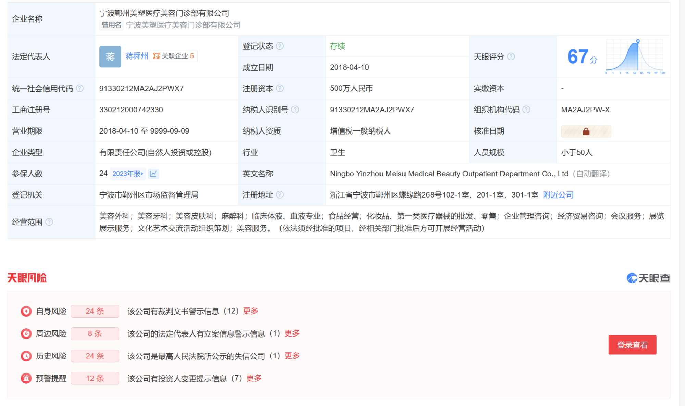Click the 67分 score value
The image size is (685, 406).
(582, 56)
